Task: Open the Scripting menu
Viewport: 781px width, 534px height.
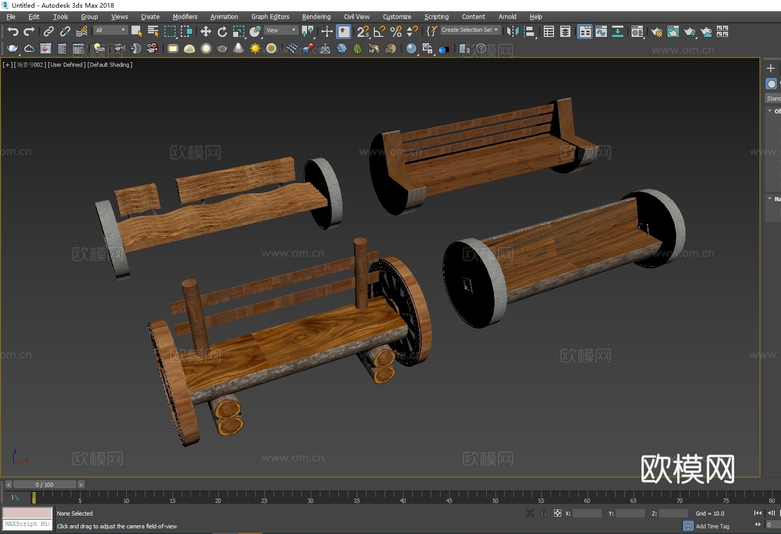Action: point(436,17)
